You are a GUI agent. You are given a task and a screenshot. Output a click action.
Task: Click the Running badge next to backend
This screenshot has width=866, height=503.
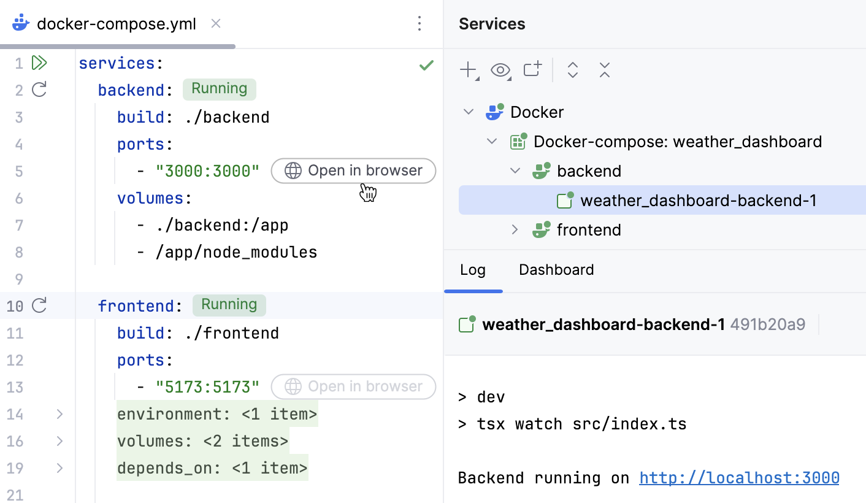(219, 89)
